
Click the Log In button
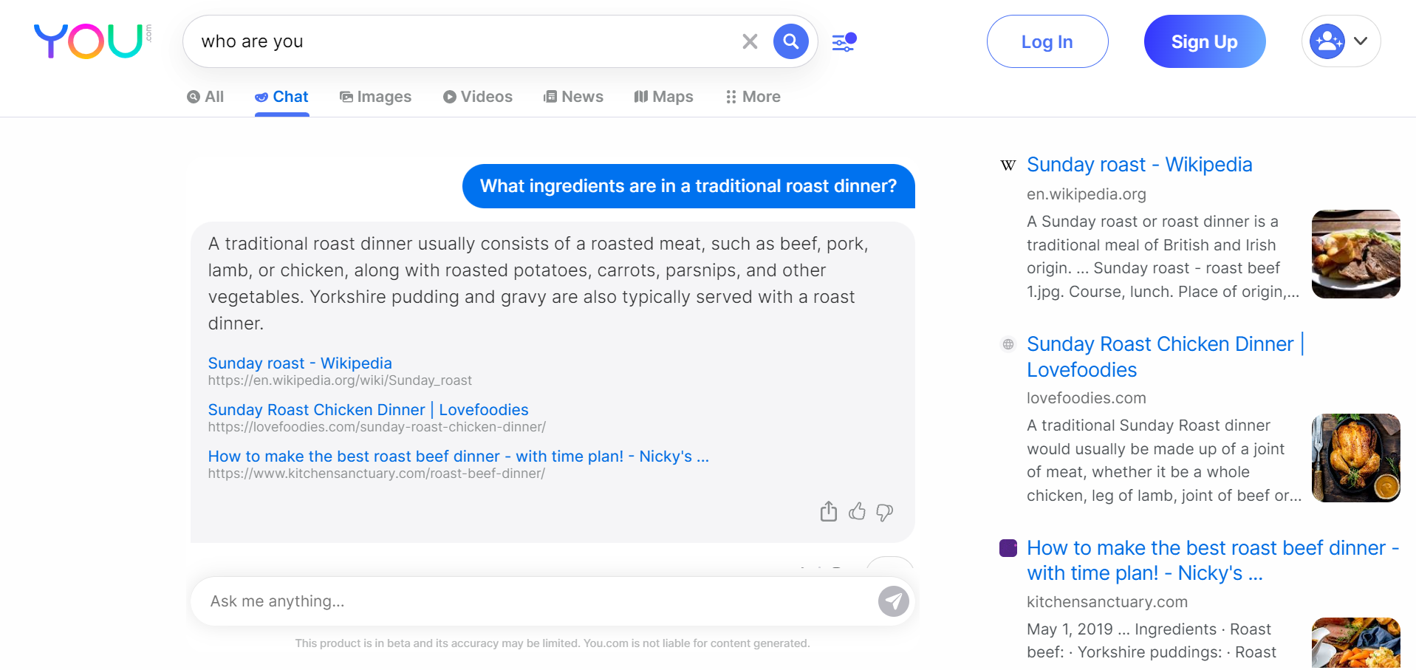tap(1047, 41)
